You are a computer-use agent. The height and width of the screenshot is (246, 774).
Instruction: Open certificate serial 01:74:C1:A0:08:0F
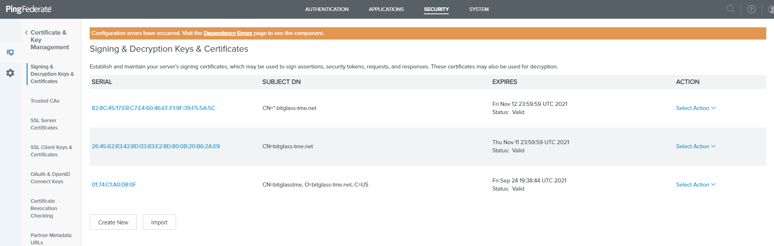pos(114,184)
